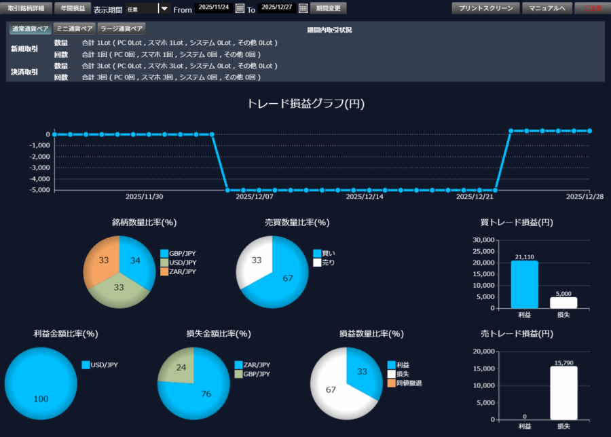Click the 年間損益 button
This screenshot has width=611, height=437.
click(x=72, y=9)
